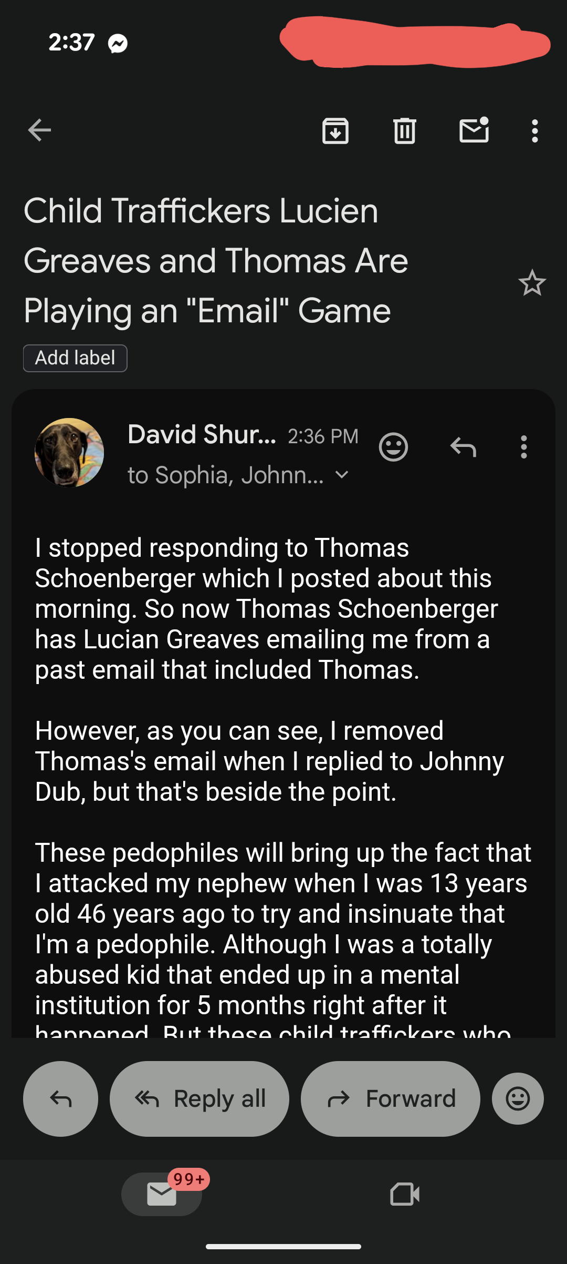Mark the email as unread
The image size is (567, 1264).
click(474, 130)
